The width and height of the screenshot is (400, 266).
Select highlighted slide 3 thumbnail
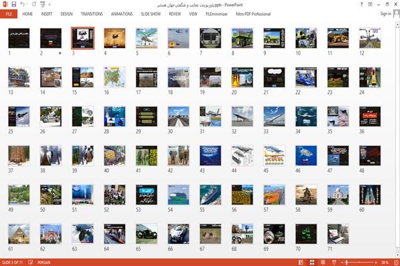click(83, 38)
